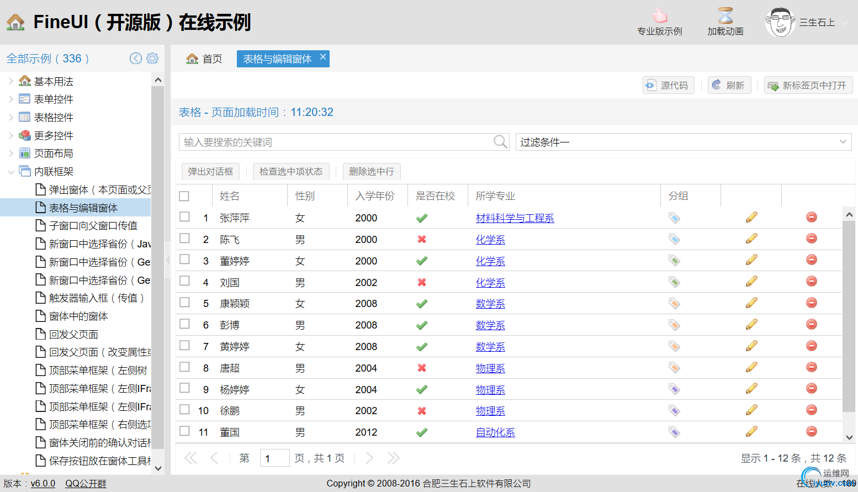Click the 弹出对话框 button

pos(210,172)
